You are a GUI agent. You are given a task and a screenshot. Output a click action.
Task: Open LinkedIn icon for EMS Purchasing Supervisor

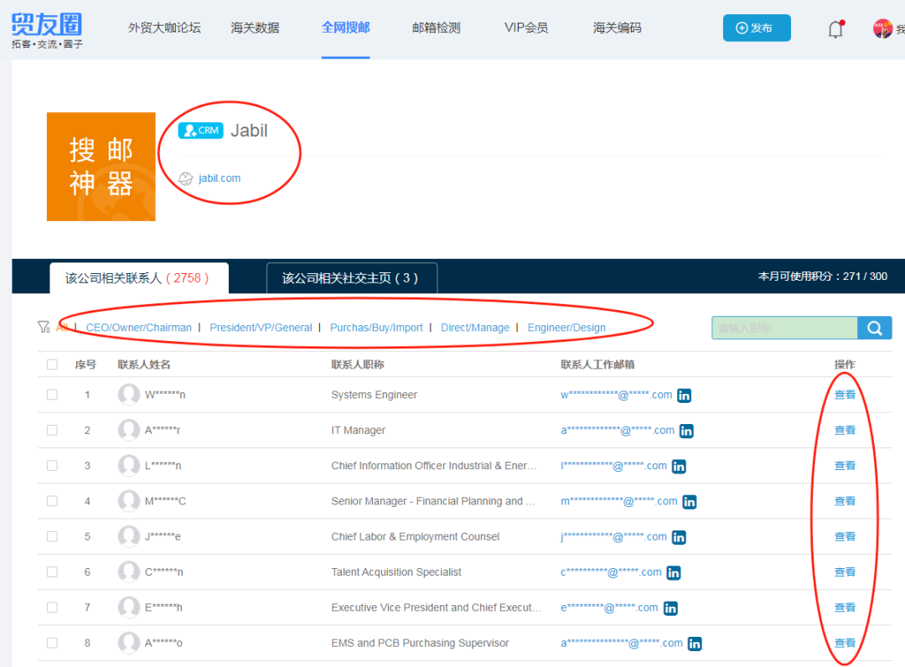[x=695, y=644]
